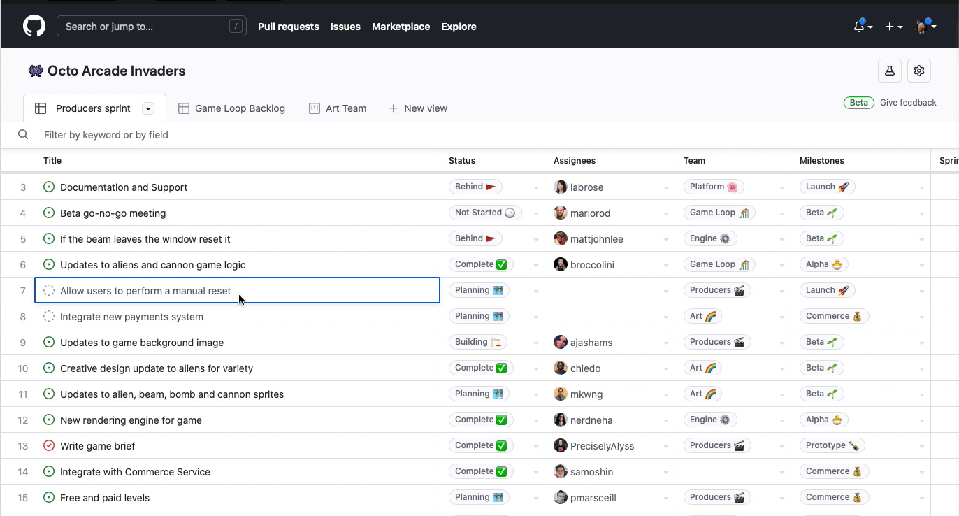Open the plus create-new dropdown
The image size is (959, 516).
coord(893,27)
